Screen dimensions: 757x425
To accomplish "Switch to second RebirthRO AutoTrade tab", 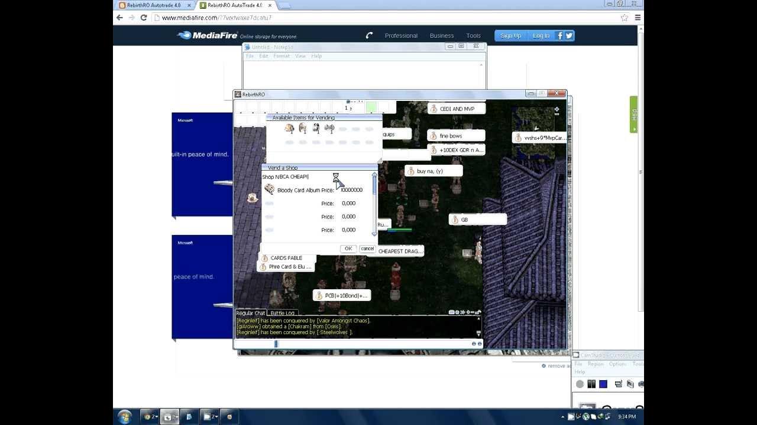I will 235,5.
